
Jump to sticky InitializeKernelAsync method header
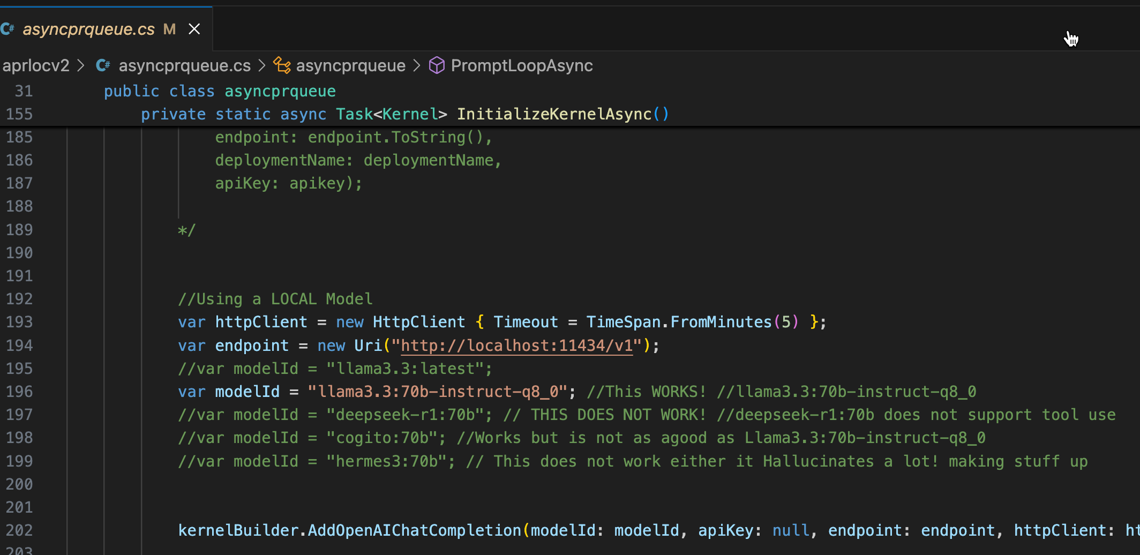405,114
